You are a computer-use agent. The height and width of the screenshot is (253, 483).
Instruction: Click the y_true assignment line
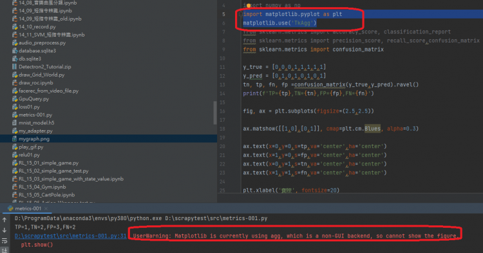point(284,67)
